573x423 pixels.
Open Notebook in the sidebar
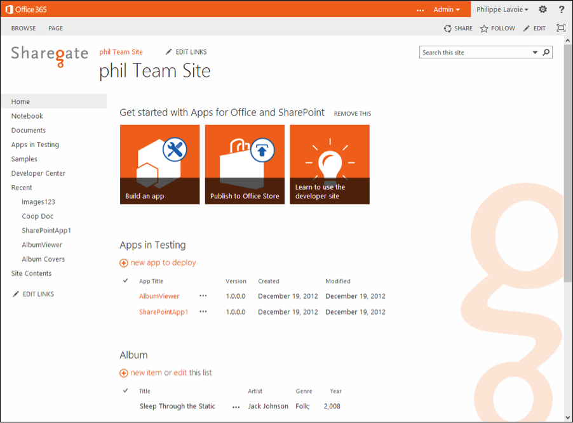tap(27, 115)
